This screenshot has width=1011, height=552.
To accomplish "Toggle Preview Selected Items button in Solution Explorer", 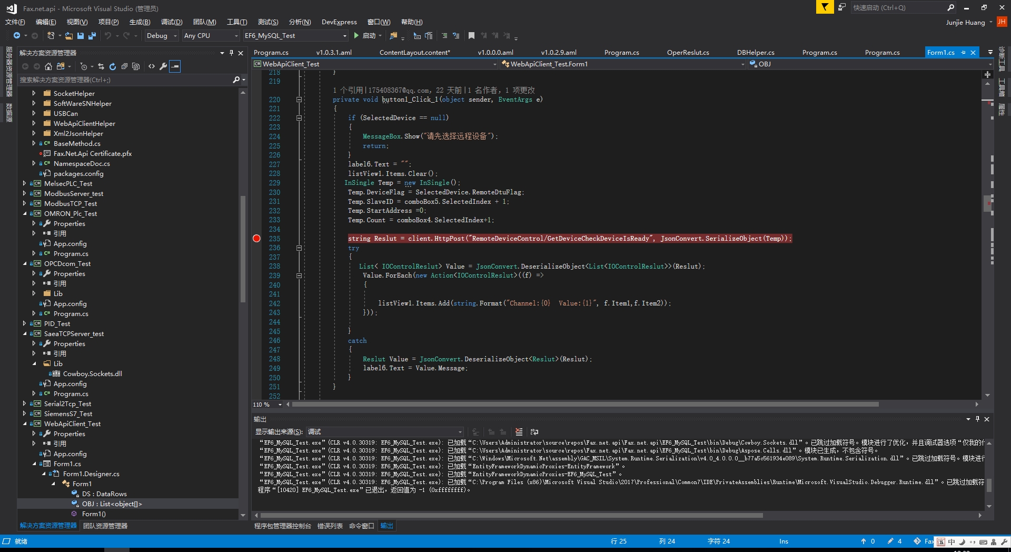I will pyautogui.click(x=175, y=66).
